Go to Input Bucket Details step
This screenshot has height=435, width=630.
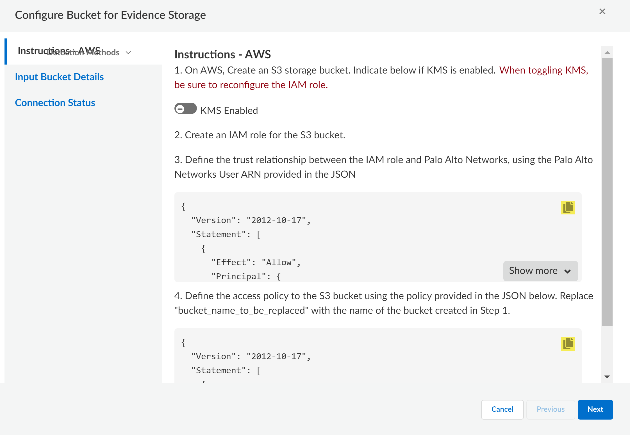59,77
